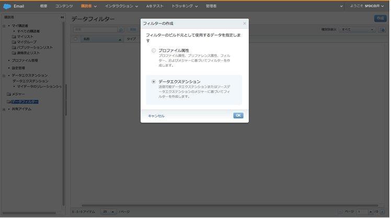Click the button next to the search icon
The image size is (391, 218).
point(133,30)
